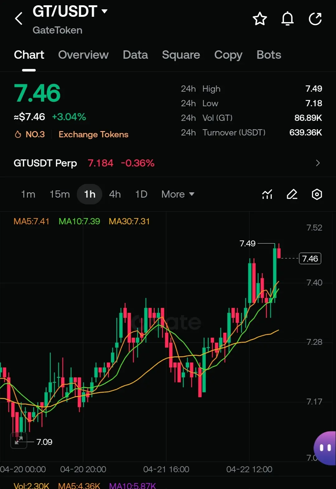
Task: Tap the MA30:7.31 indicator label
Action: coord(129,222)
